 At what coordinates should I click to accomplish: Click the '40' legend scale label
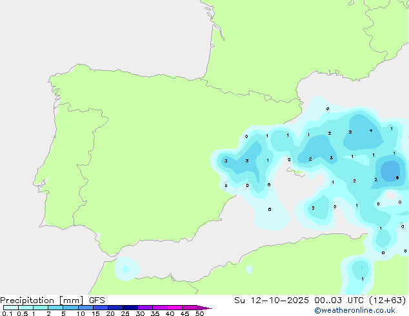pos(170,313)
